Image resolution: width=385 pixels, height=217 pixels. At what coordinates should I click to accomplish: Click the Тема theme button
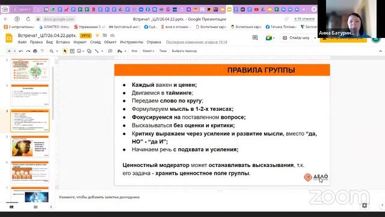pyautogui.click(x=163, y=51)
